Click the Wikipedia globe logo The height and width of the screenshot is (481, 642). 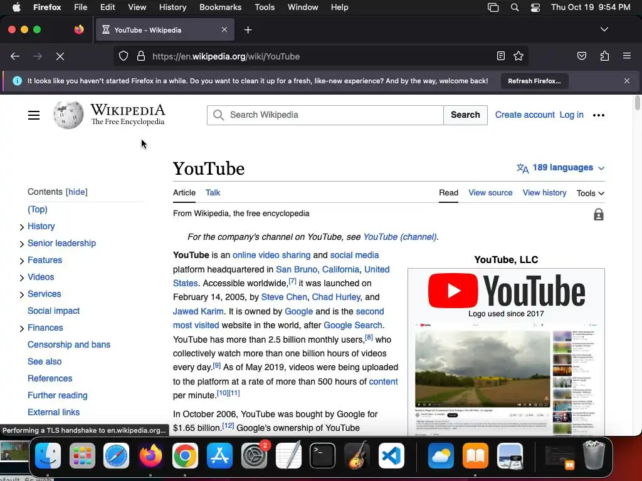click(68, 115)
